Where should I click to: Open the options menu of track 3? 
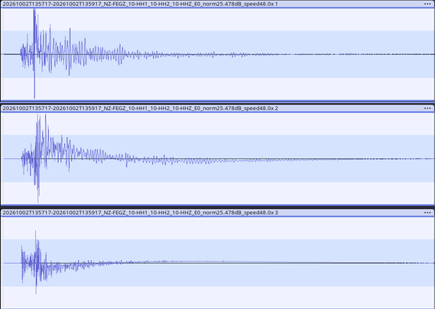427,213
